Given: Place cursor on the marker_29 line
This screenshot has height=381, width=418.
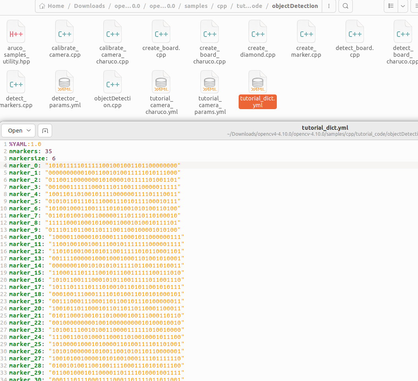Looking at the screenshot, I should click(x=97, y=373).
